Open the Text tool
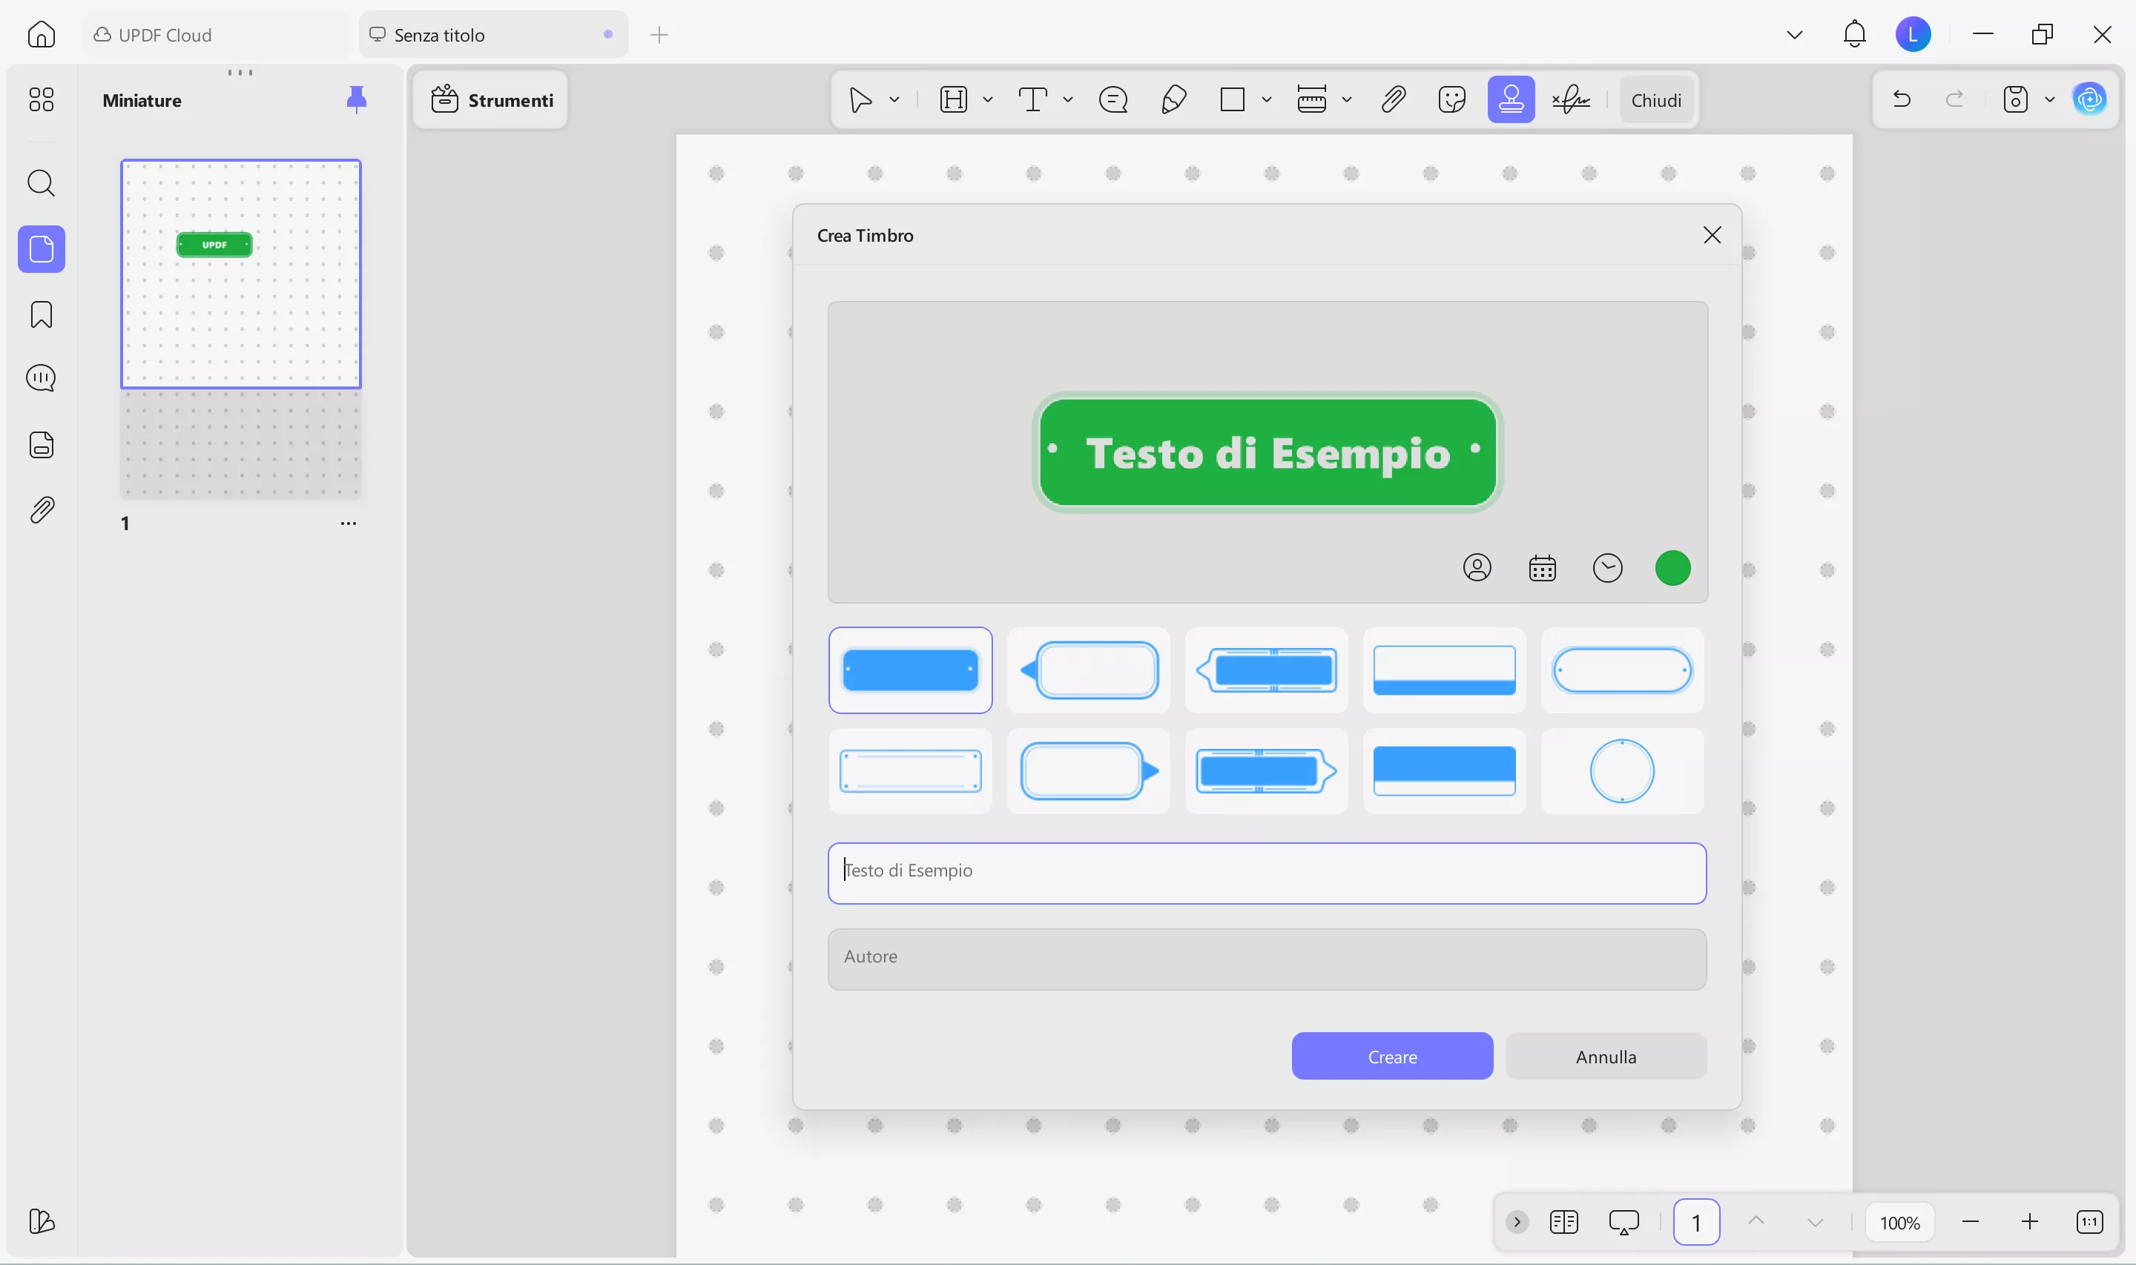 point(1032,99)
